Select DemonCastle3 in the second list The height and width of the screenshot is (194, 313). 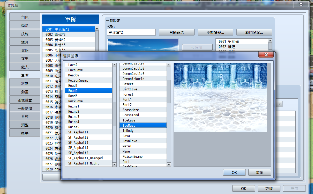coord(143,74)
